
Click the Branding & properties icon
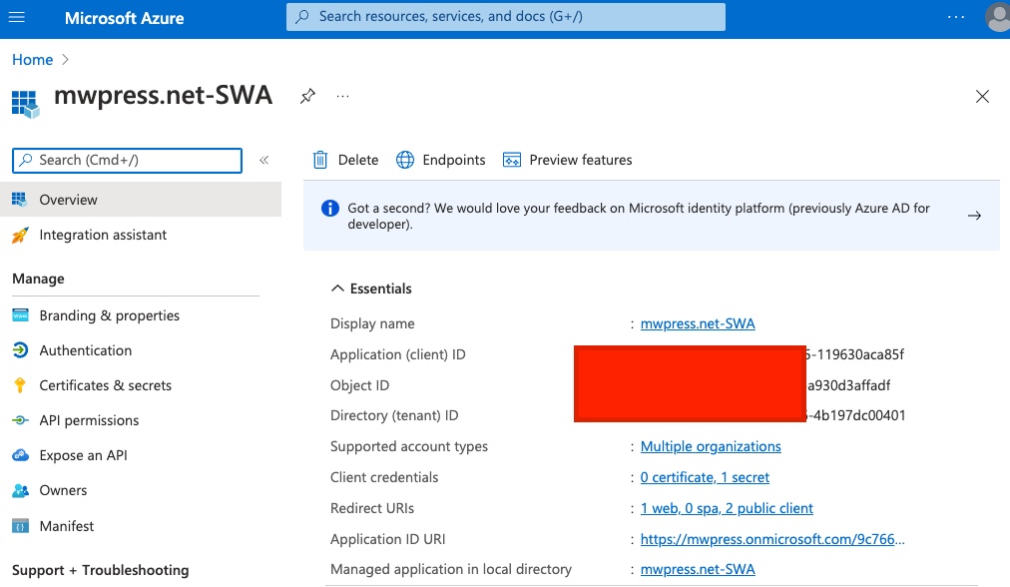(x=20, y=315)
